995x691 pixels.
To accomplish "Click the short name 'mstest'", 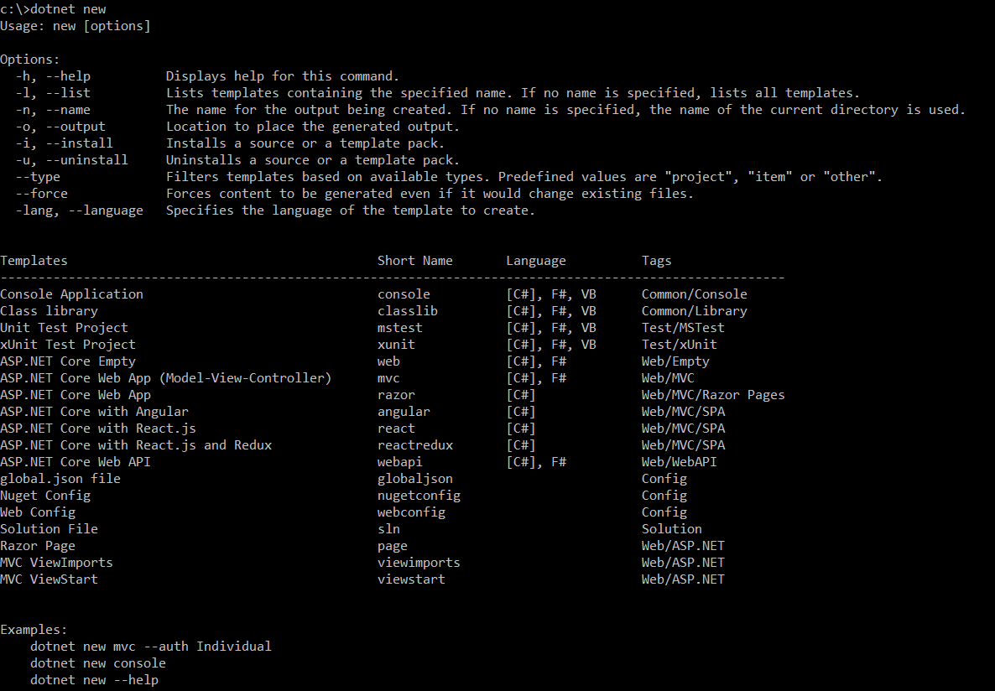I will click(x=400, y=328).
